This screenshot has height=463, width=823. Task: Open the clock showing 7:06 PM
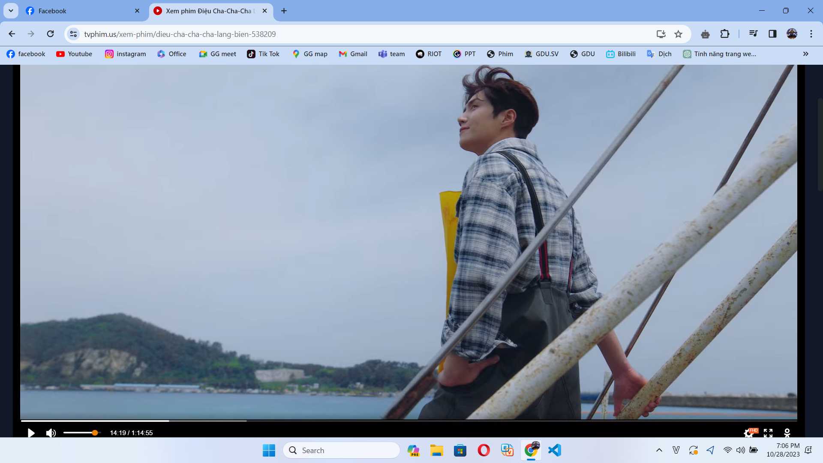click(x=783, y=450)
